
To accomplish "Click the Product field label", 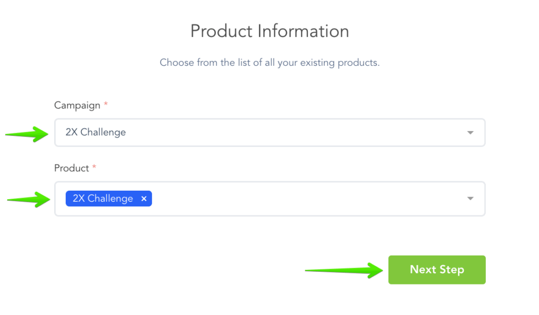I will point(72,168).
